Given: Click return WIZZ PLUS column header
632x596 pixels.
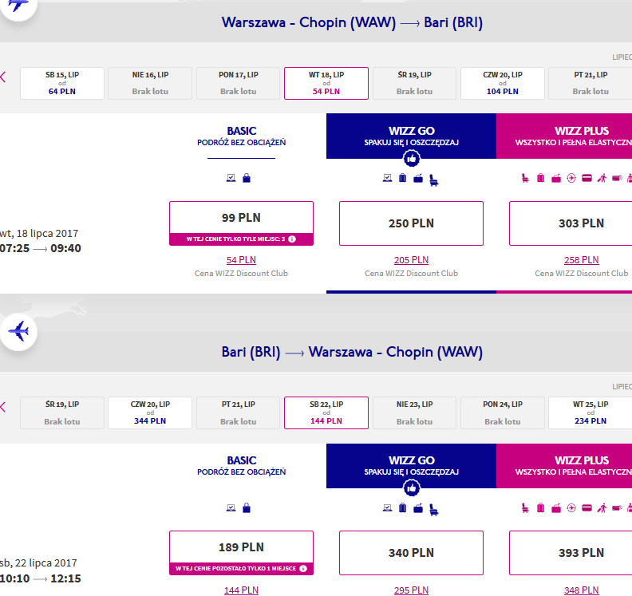Looking at the screenshot, I should click(x=564, y=466).
